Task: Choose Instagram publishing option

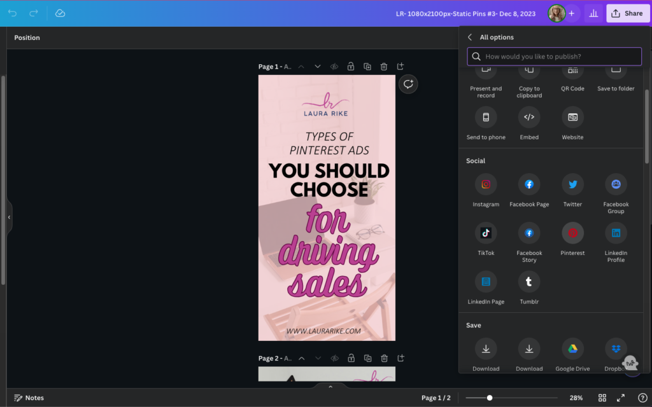Action: pos(486,184)
